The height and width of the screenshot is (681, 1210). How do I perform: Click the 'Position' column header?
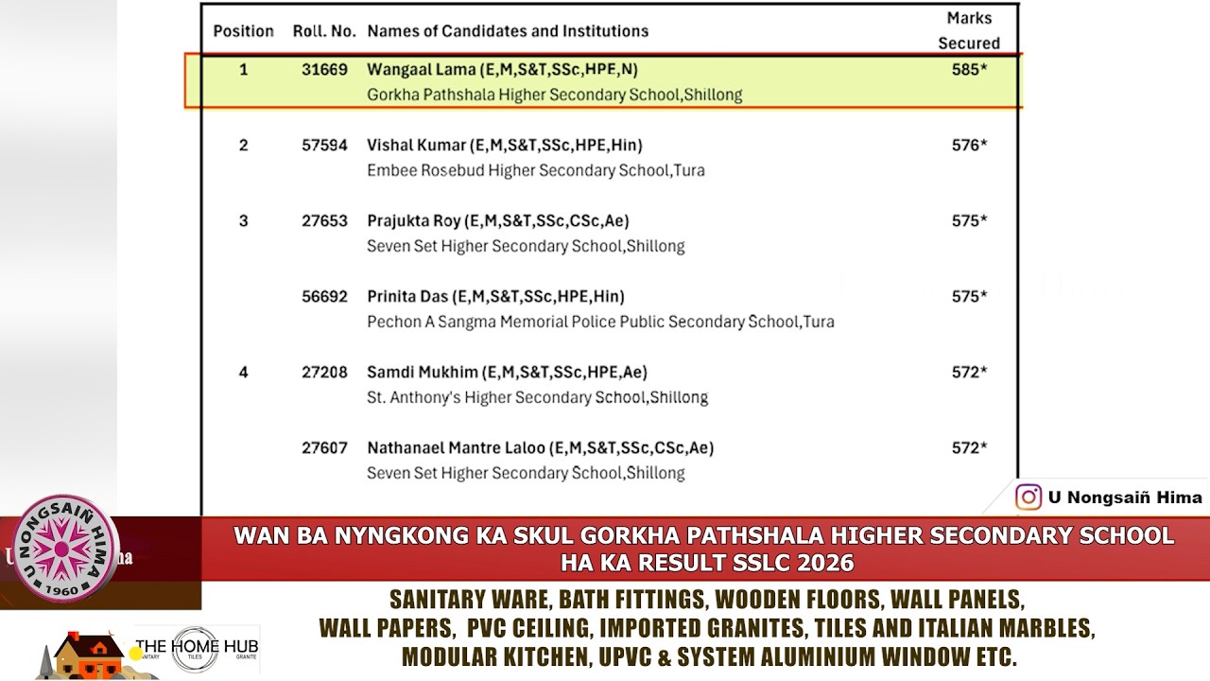click(x=243, y=31)
